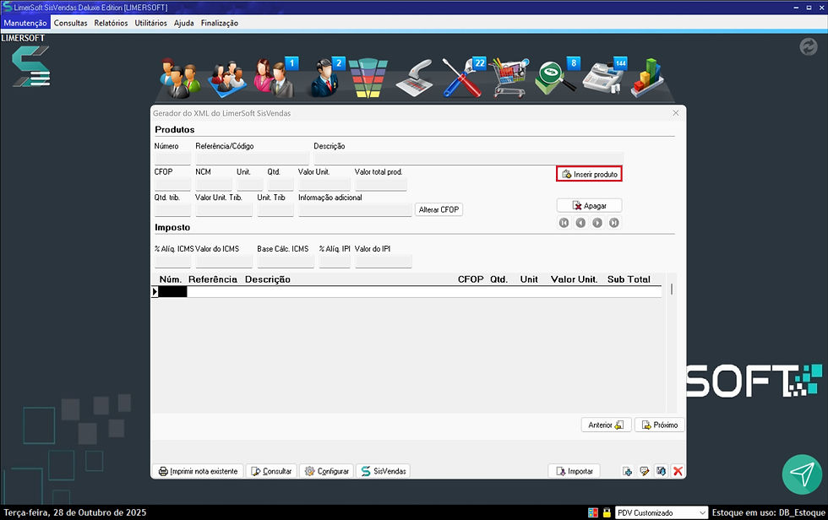Open the Consultas menu
The image size is (828, 520).
click(71, 23)
